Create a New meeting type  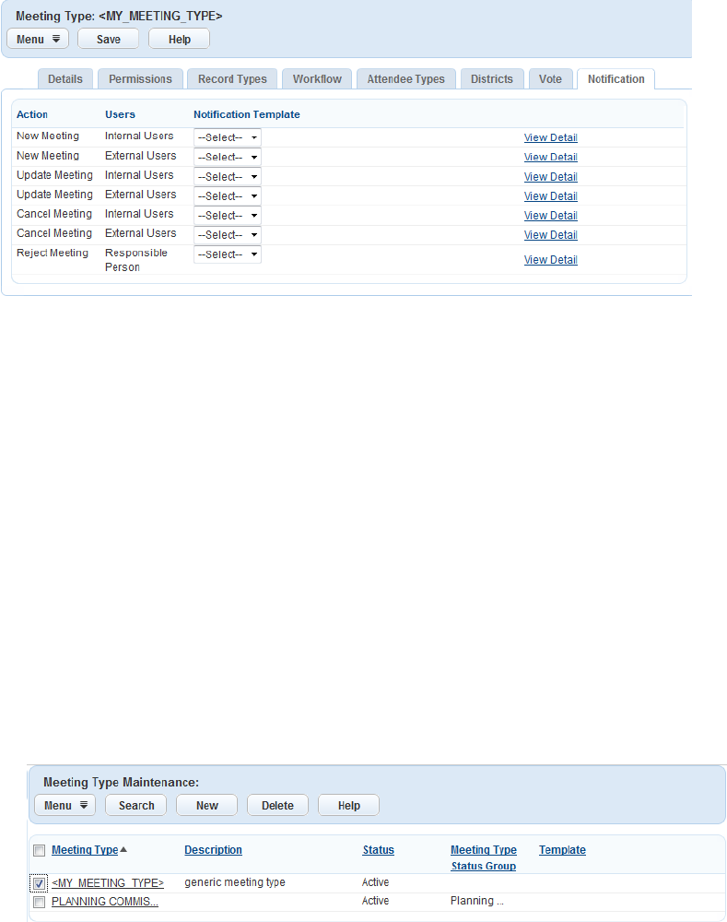(x=207, y=805)
